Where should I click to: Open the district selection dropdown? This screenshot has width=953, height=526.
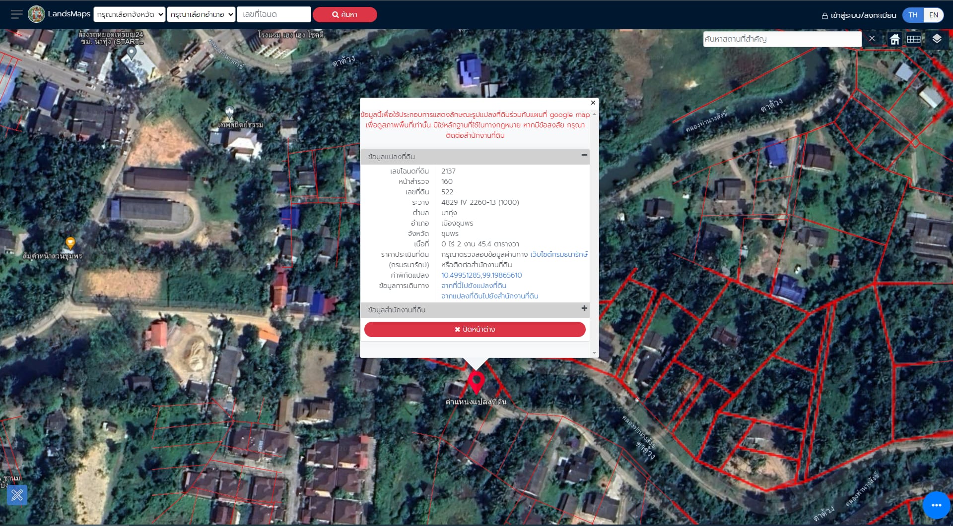click(201, 14)
